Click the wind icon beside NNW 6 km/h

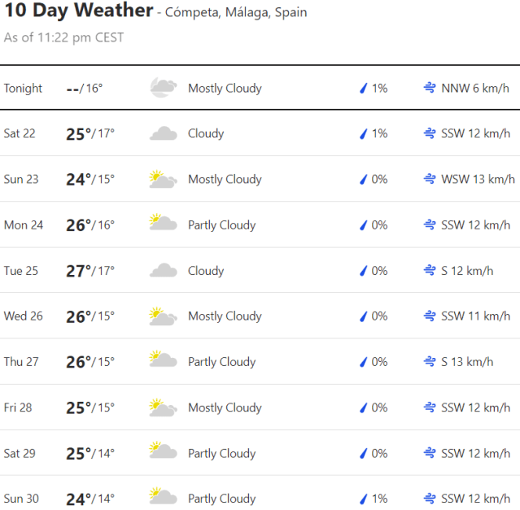pos(429,88)
